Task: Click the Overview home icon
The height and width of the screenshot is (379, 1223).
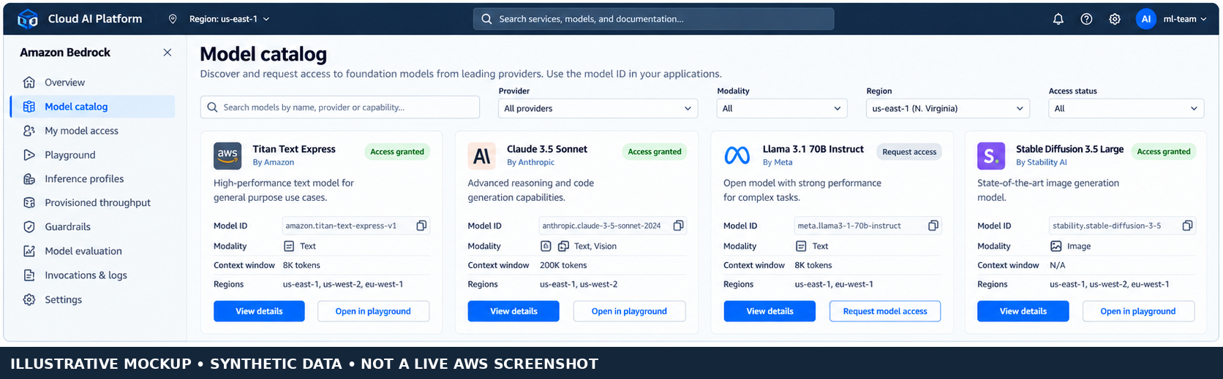Action: (29, 82)
